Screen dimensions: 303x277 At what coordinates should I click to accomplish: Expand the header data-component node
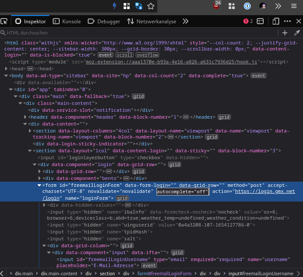tap(25, 117)
